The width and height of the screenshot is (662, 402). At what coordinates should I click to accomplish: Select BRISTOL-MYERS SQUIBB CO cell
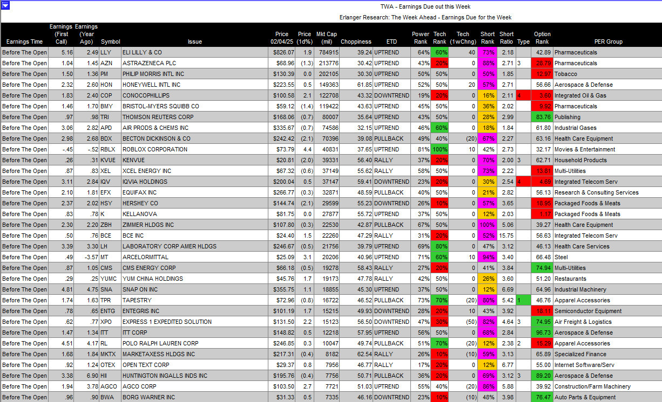tap(194, 106)
